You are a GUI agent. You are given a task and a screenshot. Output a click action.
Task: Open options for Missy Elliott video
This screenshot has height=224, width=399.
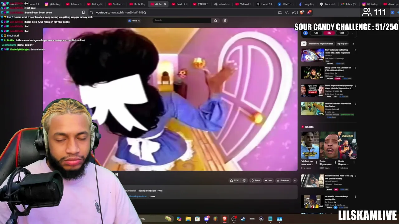(x=355, y=68)
